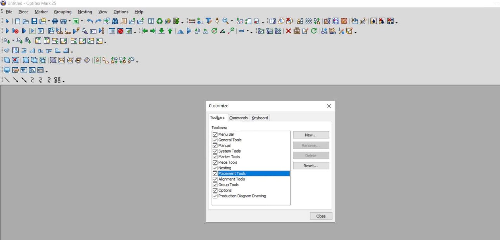Viewport: 500px width, 240px height.
Task: Uncheck the Menu Bar toolbar checkbox
Action: pyautogui.click(x=215, y=134)
